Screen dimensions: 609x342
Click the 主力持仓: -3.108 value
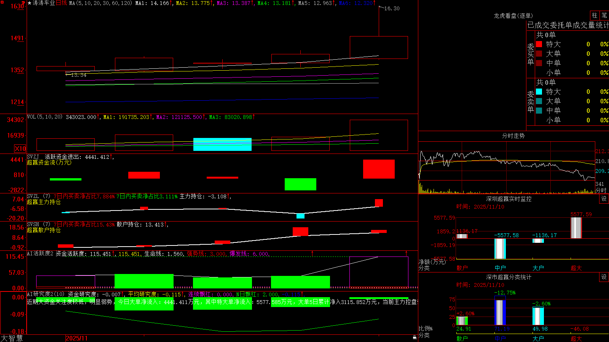pos(203,196)
